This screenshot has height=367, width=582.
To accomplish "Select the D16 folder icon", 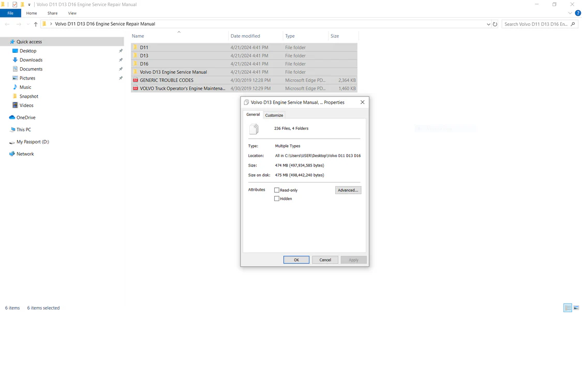I will [x=136, y=64].
